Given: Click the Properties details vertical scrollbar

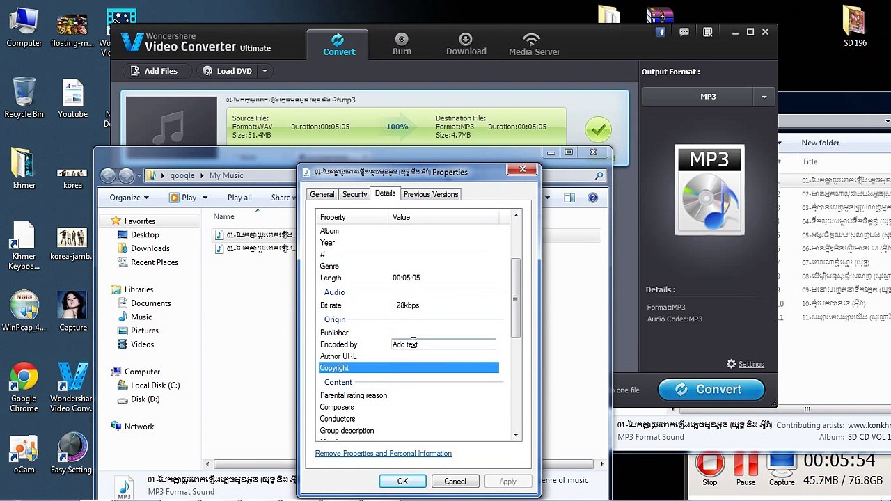Looking at the screenshot, I should [516, 298].
